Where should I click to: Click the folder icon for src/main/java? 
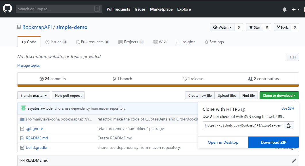pos(22,119)
